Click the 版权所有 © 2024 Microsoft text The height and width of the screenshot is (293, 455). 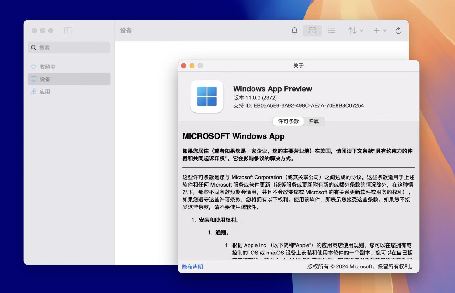[x=361, y=267]
